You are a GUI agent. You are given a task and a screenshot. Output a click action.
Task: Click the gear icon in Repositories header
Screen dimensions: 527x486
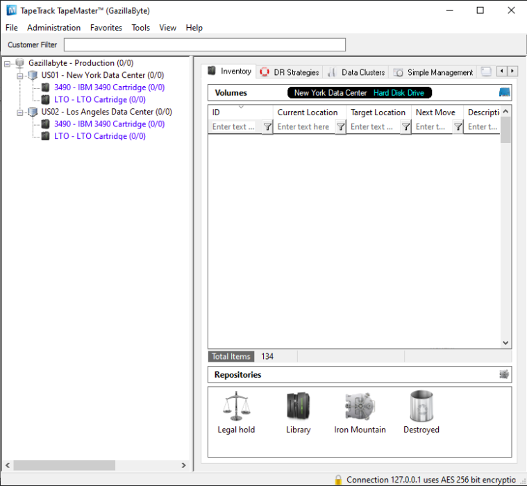coord(504,374)
